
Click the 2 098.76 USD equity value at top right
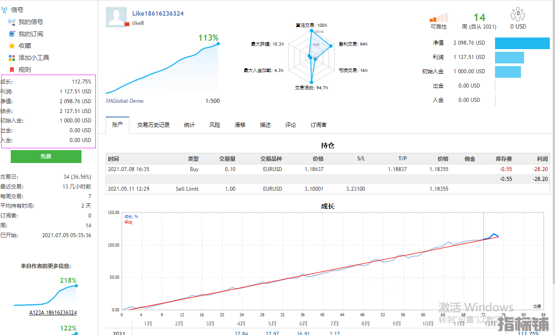point(469,43)
